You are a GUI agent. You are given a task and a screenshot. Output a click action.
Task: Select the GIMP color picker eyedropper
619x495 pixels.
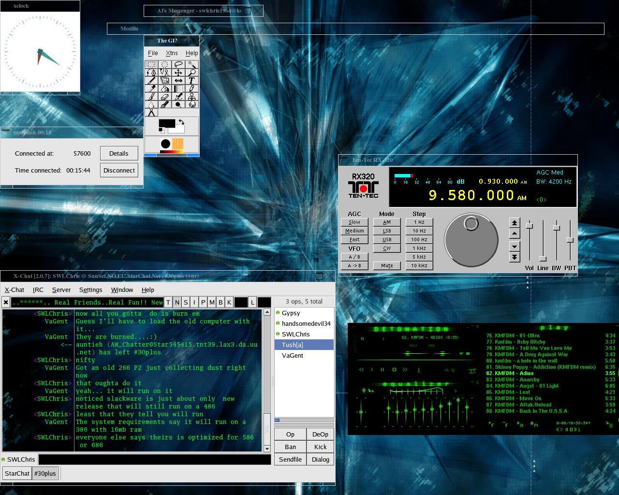pos(151,89)
